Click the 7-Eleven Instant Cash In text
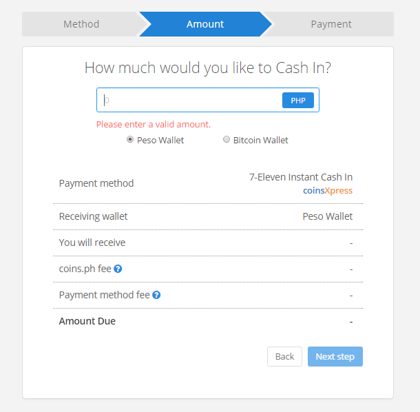The image size is (420, 412). tap(301, 177)
